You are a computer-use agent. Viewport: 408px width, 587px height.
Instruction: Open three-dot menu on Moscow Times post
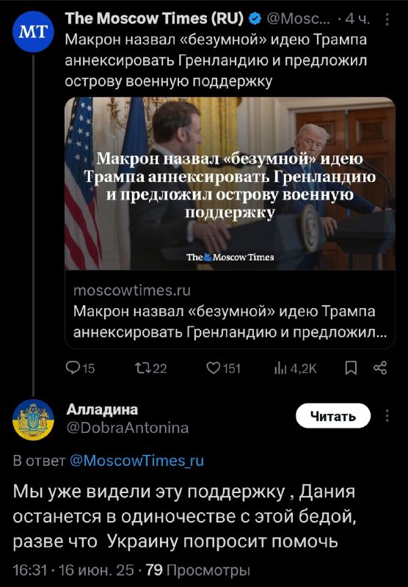(387, 19)
